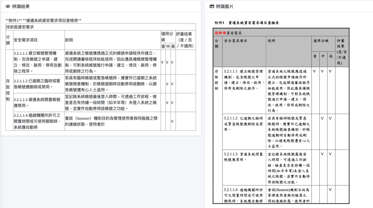Click V under 高 in row 3.2.1.1.3 of results

pos(172,103)
